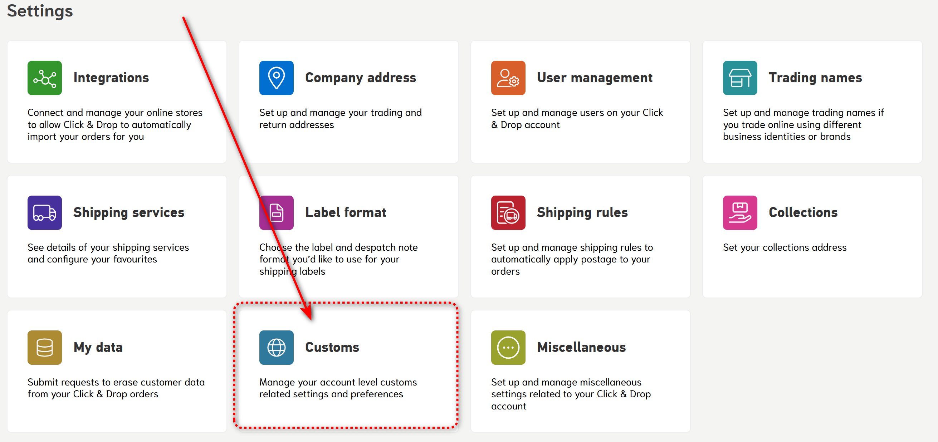Open the Company address heading
Image resolution: width=938 pixels, height=442 pixels.
click(360, 78)
